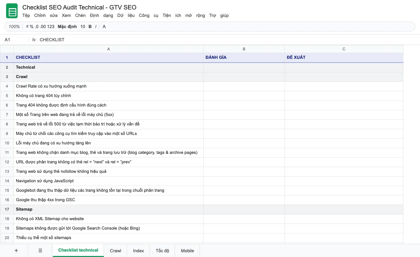Toggle bold formatting with the B button
The image size is (420, 257).
(90, 27)
